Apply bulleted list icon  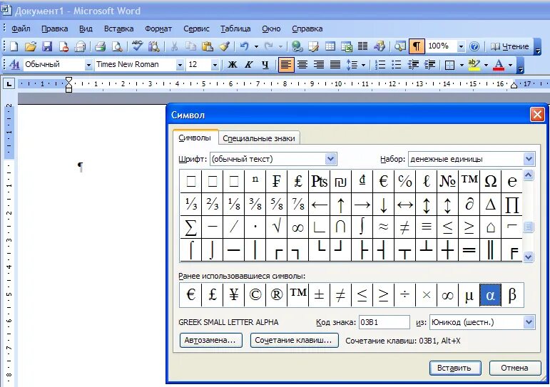pos(397,64)
